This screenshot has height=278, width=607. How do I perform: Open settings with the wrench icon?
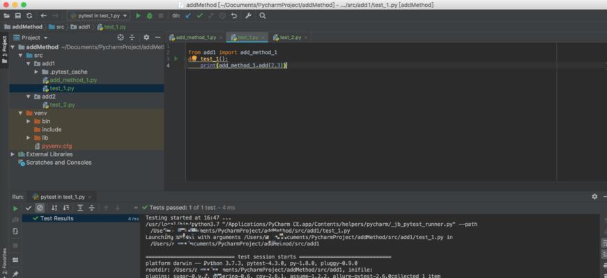pyautogui.click(x=249, y=16)
